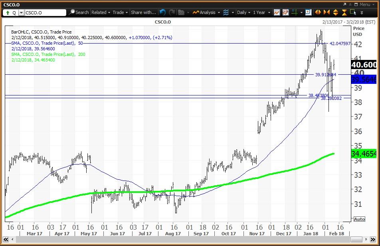Toggle the Auto scale button on price axis
The image size is (380, 246).
[x=359, y=219]
